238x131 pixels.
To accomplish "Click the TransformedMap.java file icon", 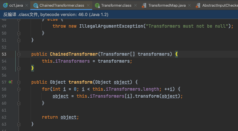I will pyautogui.click(x=144, y=5).
